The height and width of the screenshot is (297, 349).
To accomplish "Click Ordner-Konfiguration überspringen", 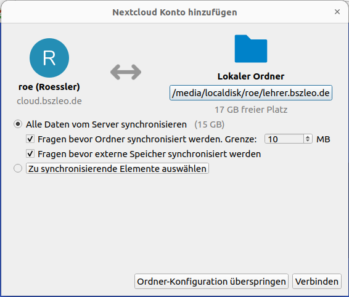I will pos(211,282).
